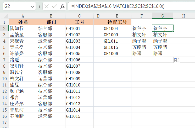Select cell 温以宁
The width and height of the screenshot is (195, 128).
pos(23,72)
